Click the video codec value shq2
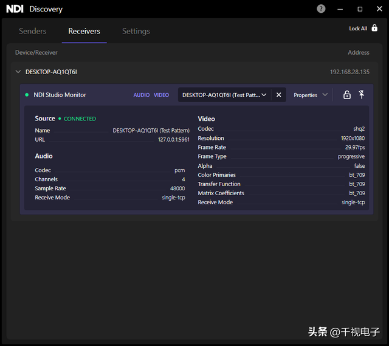This screenshot has height=346, width=389. point(359,129)
